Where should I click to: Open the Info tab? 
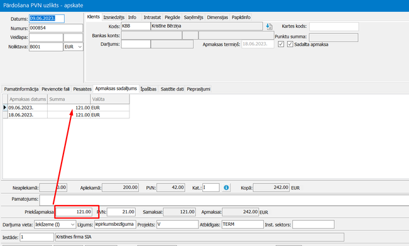coord(132,17)
